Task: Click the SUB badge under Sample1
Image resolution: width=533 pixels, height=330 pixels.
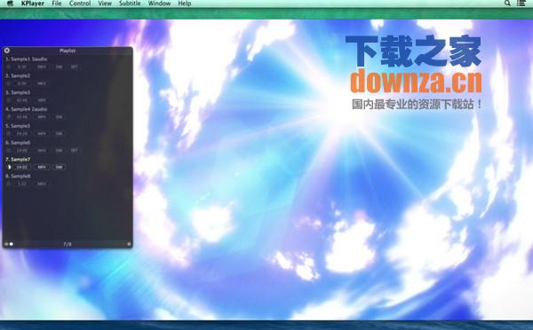Action: pyautogui.click(x=60, y=67)
